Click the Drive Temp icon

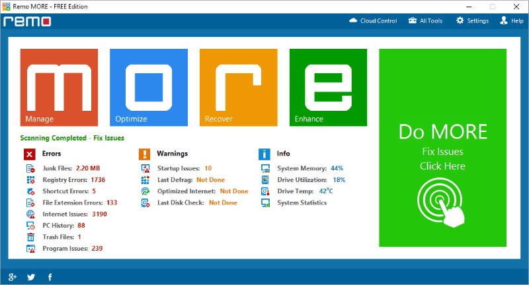click(266, 191)
